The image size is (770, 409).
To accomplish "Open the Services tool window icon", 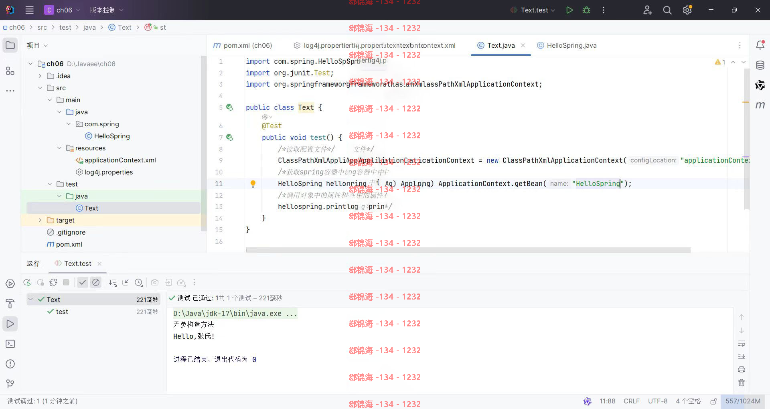I will [10, 284].
